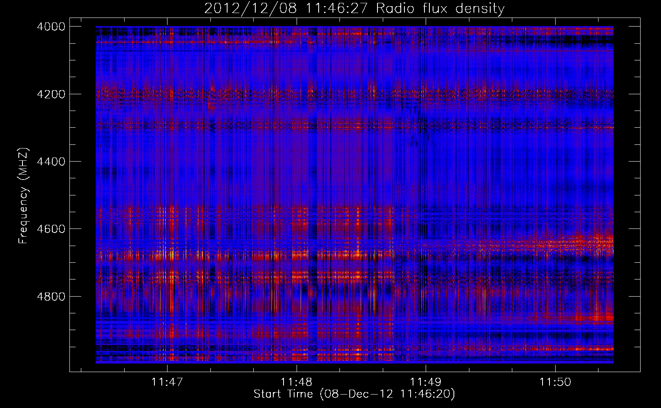Click the 'Start Time (08-Dec-12 11:46:20)' label

[354, 394]
